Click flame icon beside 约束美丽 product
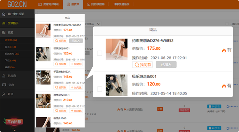The image size is (239, 132). (x=224, y=50)
